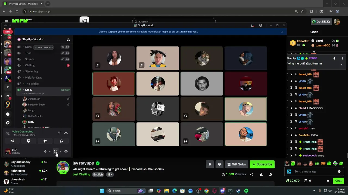
Task: Mute the microphone in Discord user panel
Action: pos(45,151)
